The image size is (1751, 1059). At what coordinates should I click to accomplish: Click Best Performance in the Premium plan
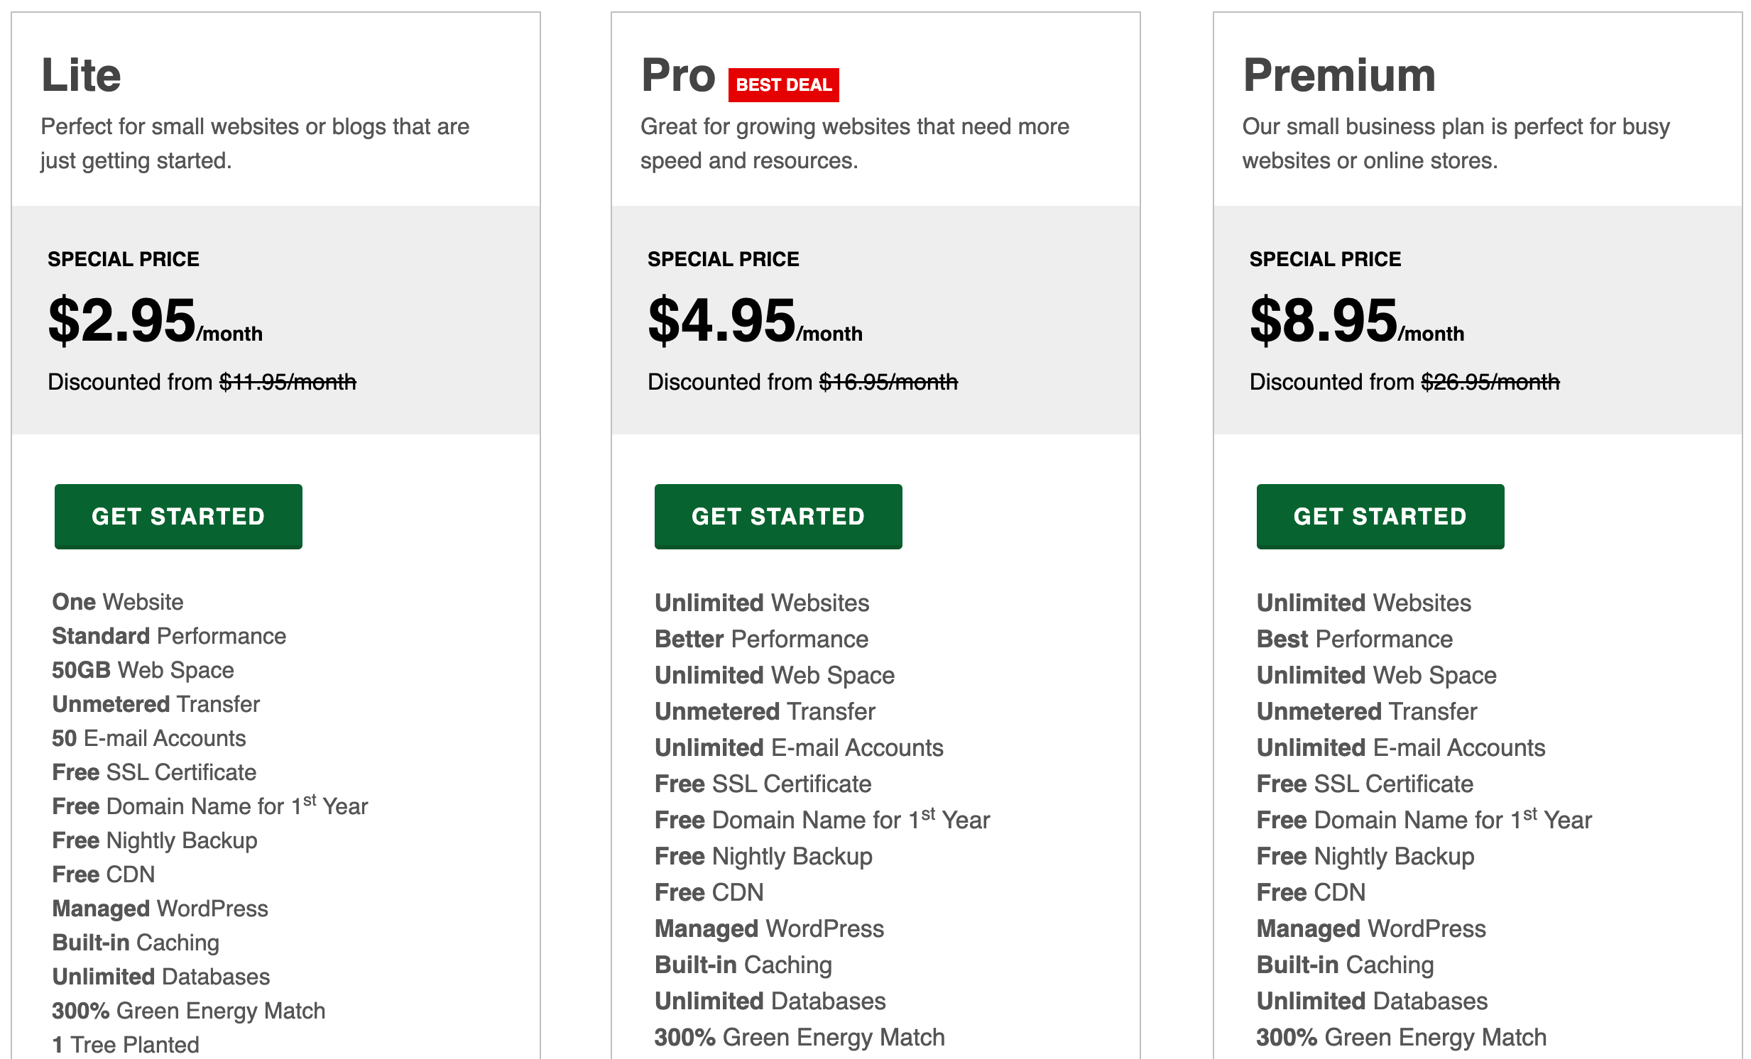coord(1355,640)
